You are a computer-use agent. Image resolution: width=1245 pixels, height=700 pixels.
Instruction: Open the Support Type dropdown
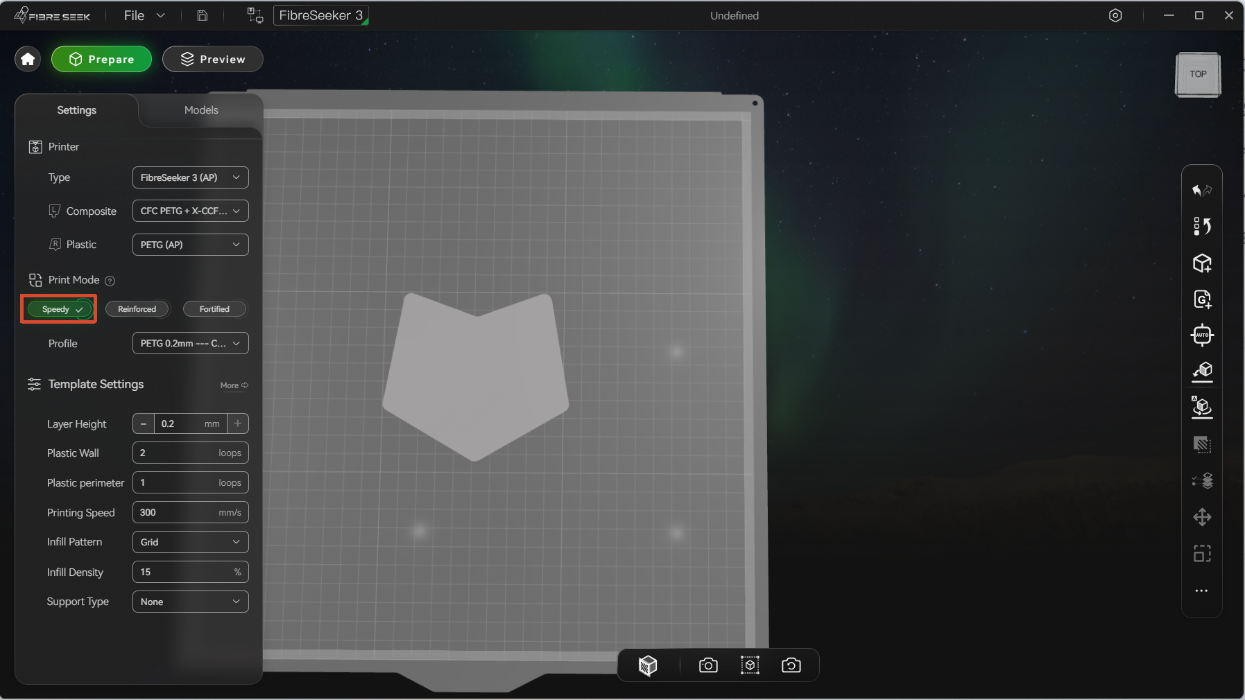coord(191,602)
